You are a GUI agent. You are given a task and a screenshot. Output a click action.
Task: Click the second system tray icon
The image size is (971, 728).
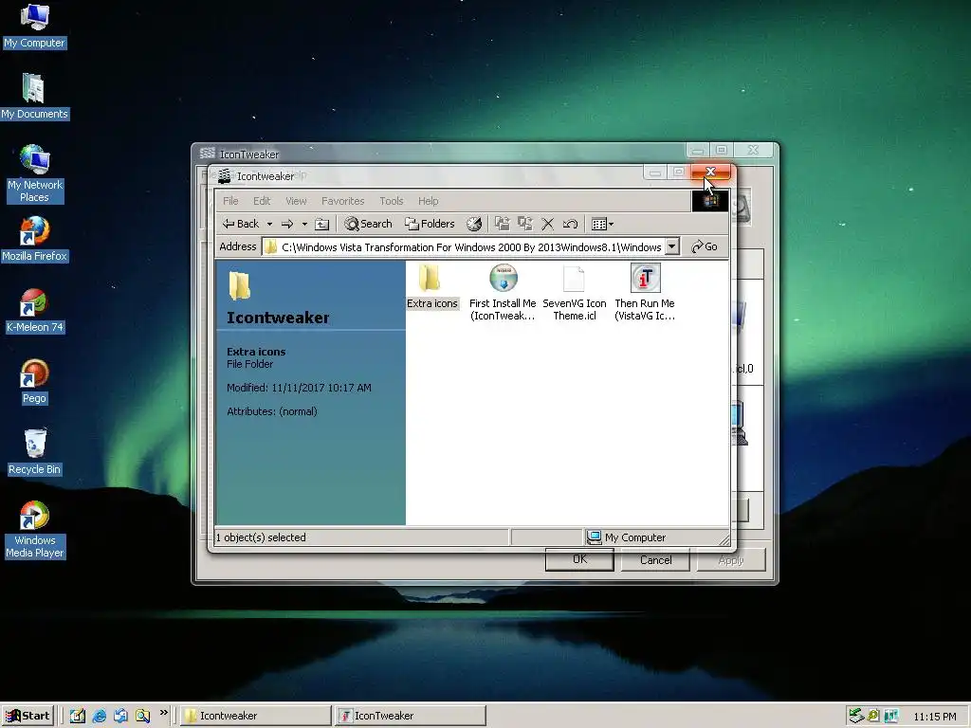tap(873, 716)
